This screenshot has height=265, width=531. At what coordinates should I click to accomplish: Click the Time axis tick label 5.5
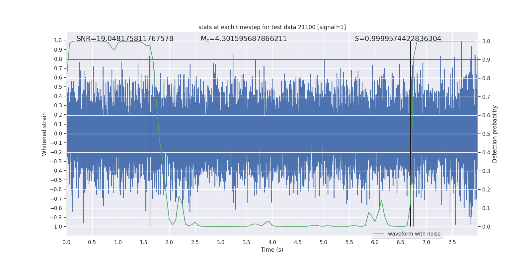click(349, 242)
